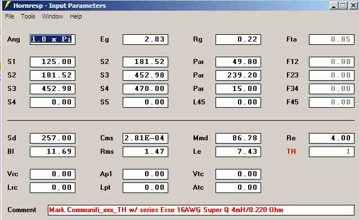Viewport: 359px width, 220px height.
Task: Select the Ang field showing 1.0 x Pi
Action: [x=52, y=39]
